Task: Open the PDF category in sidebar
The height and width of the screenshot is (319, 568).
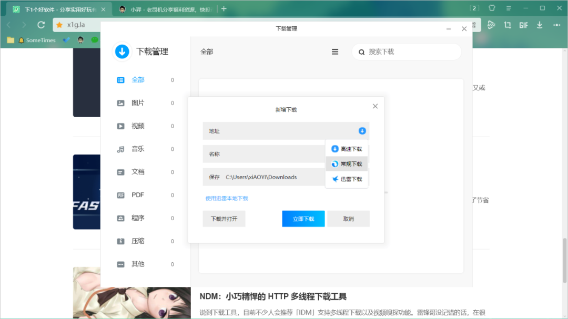Action: 138,195
